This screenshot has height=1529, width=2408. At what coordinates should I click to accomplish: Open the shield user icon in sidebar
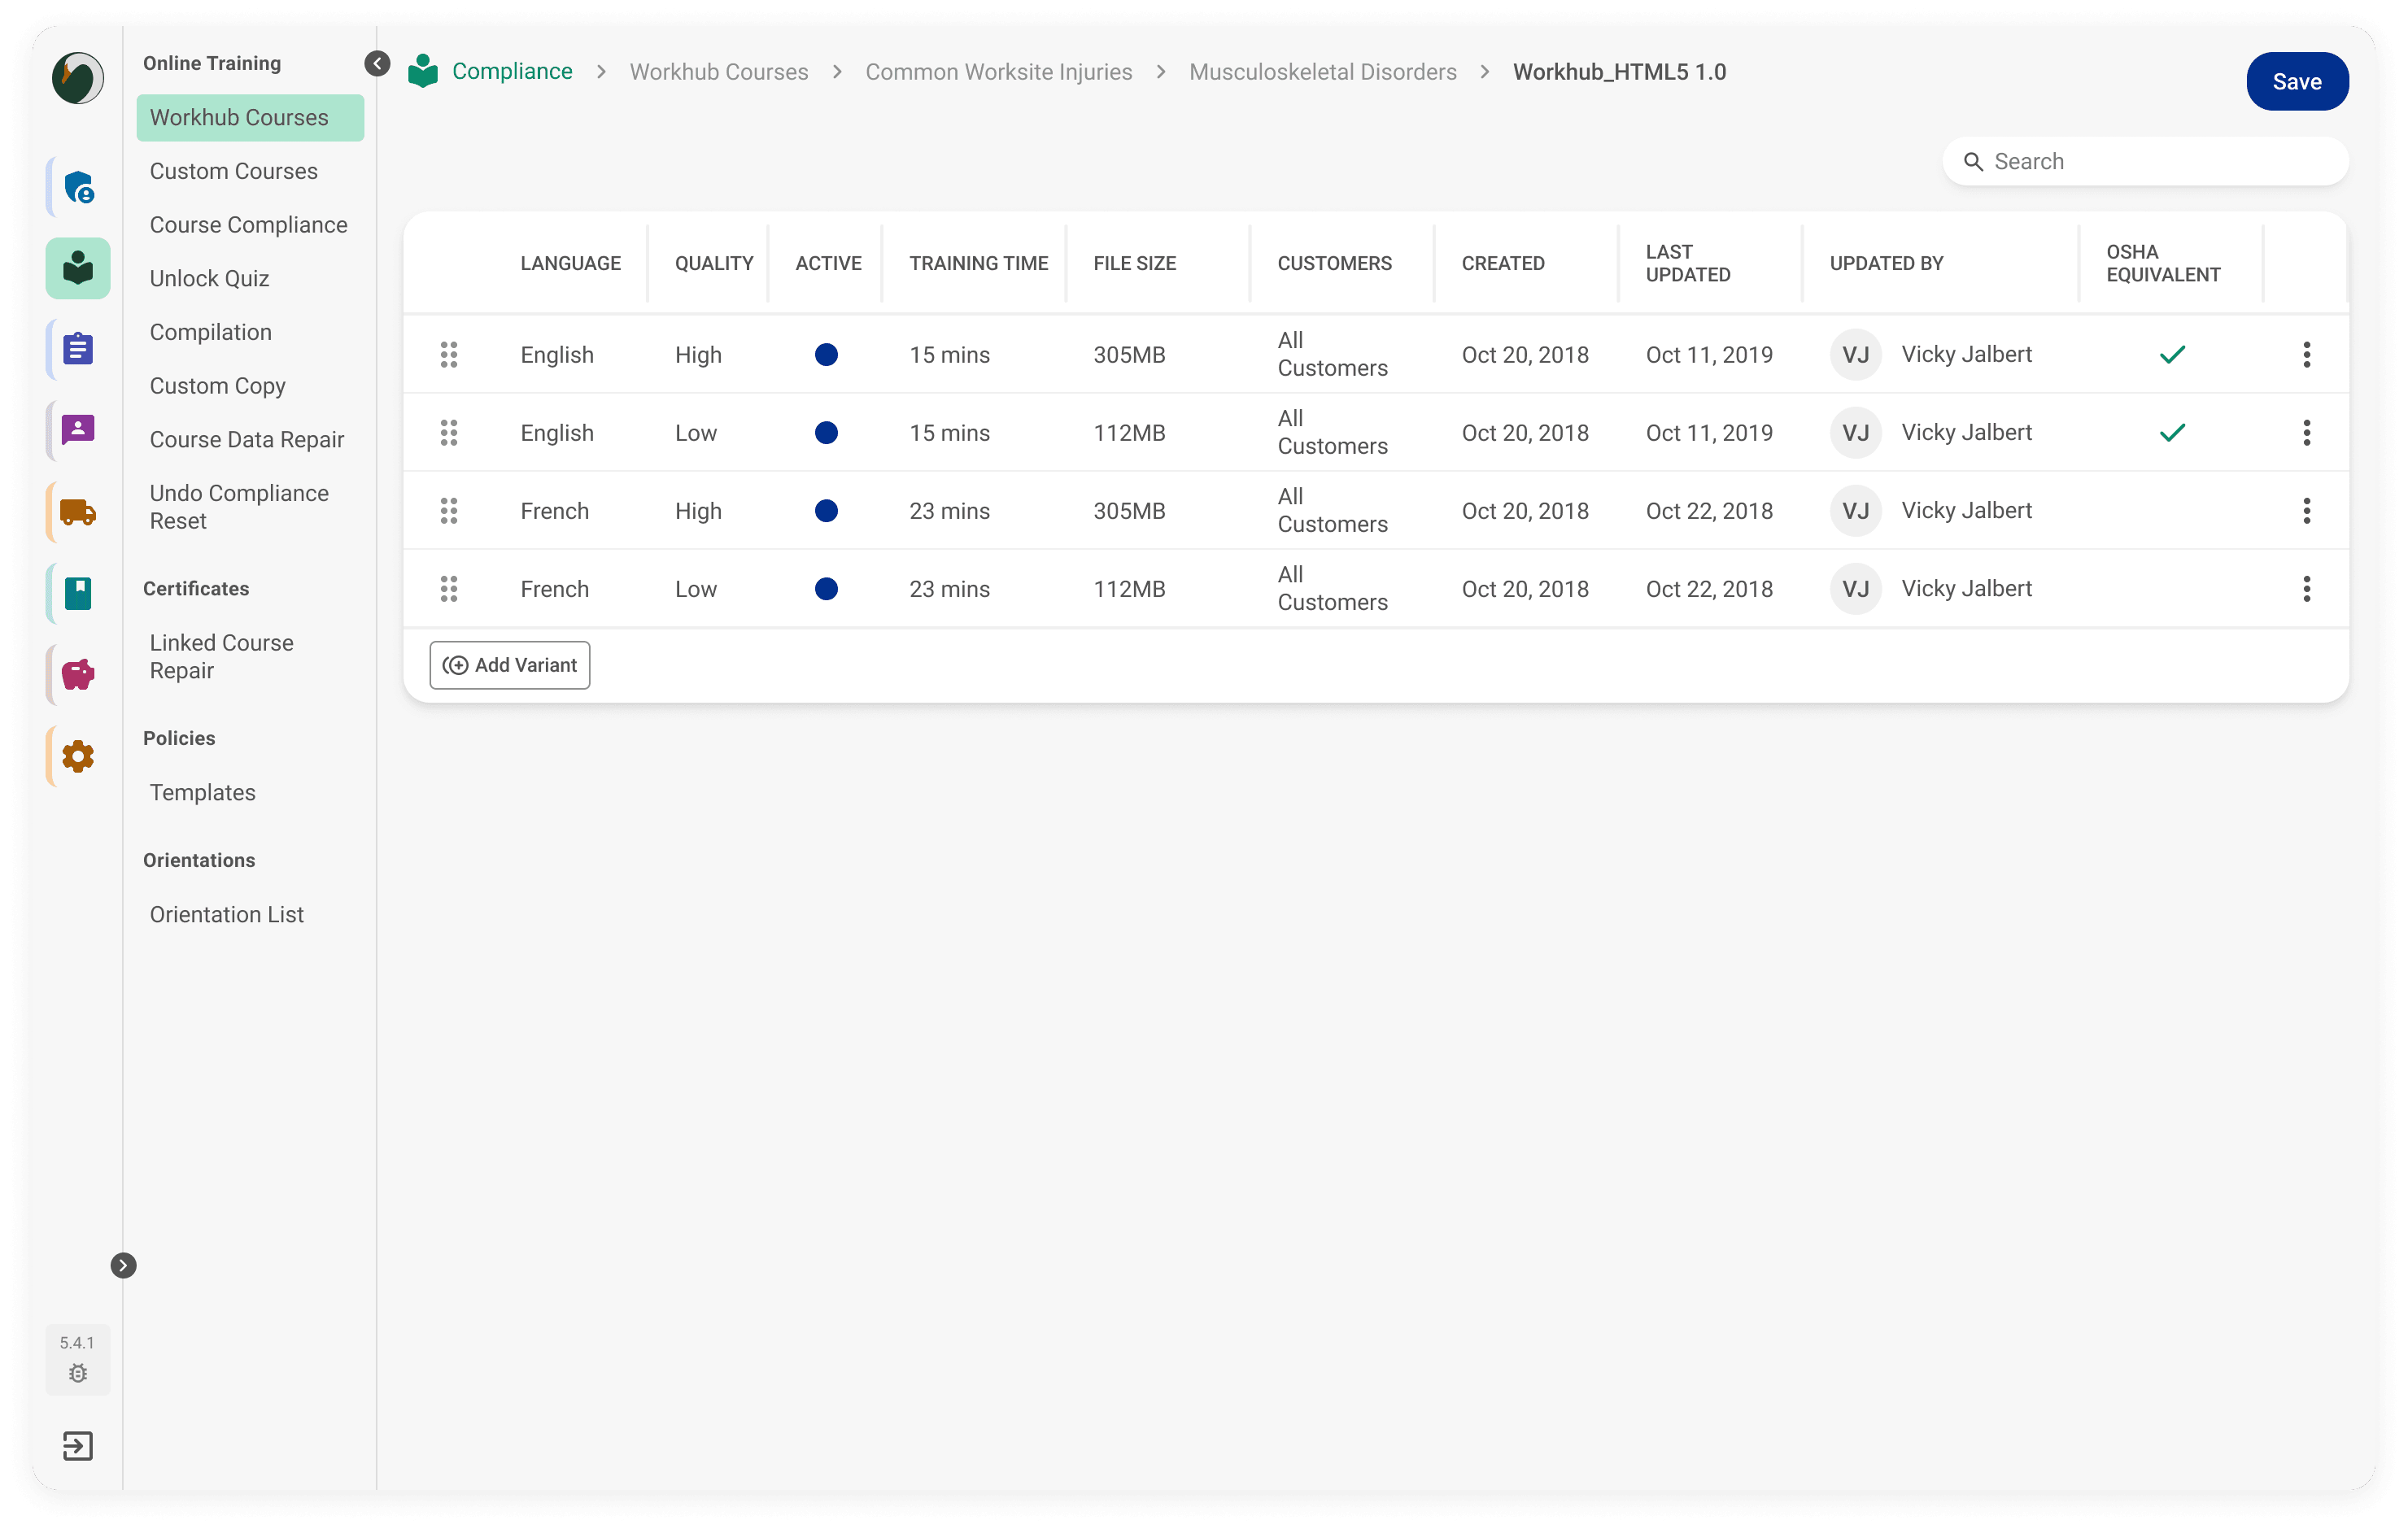pos(78,187)
